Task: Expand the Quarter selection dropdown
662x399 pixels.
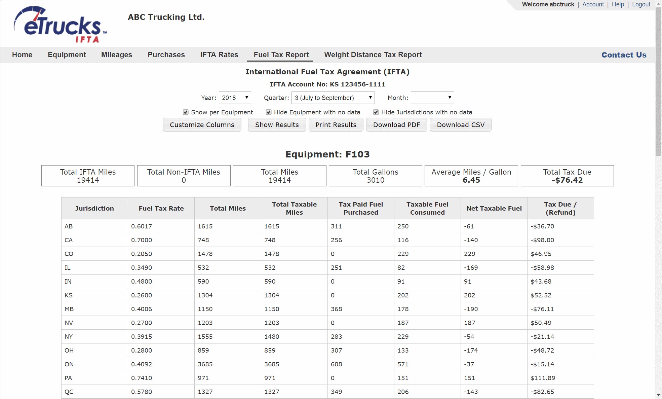Action: coord(333,98)
